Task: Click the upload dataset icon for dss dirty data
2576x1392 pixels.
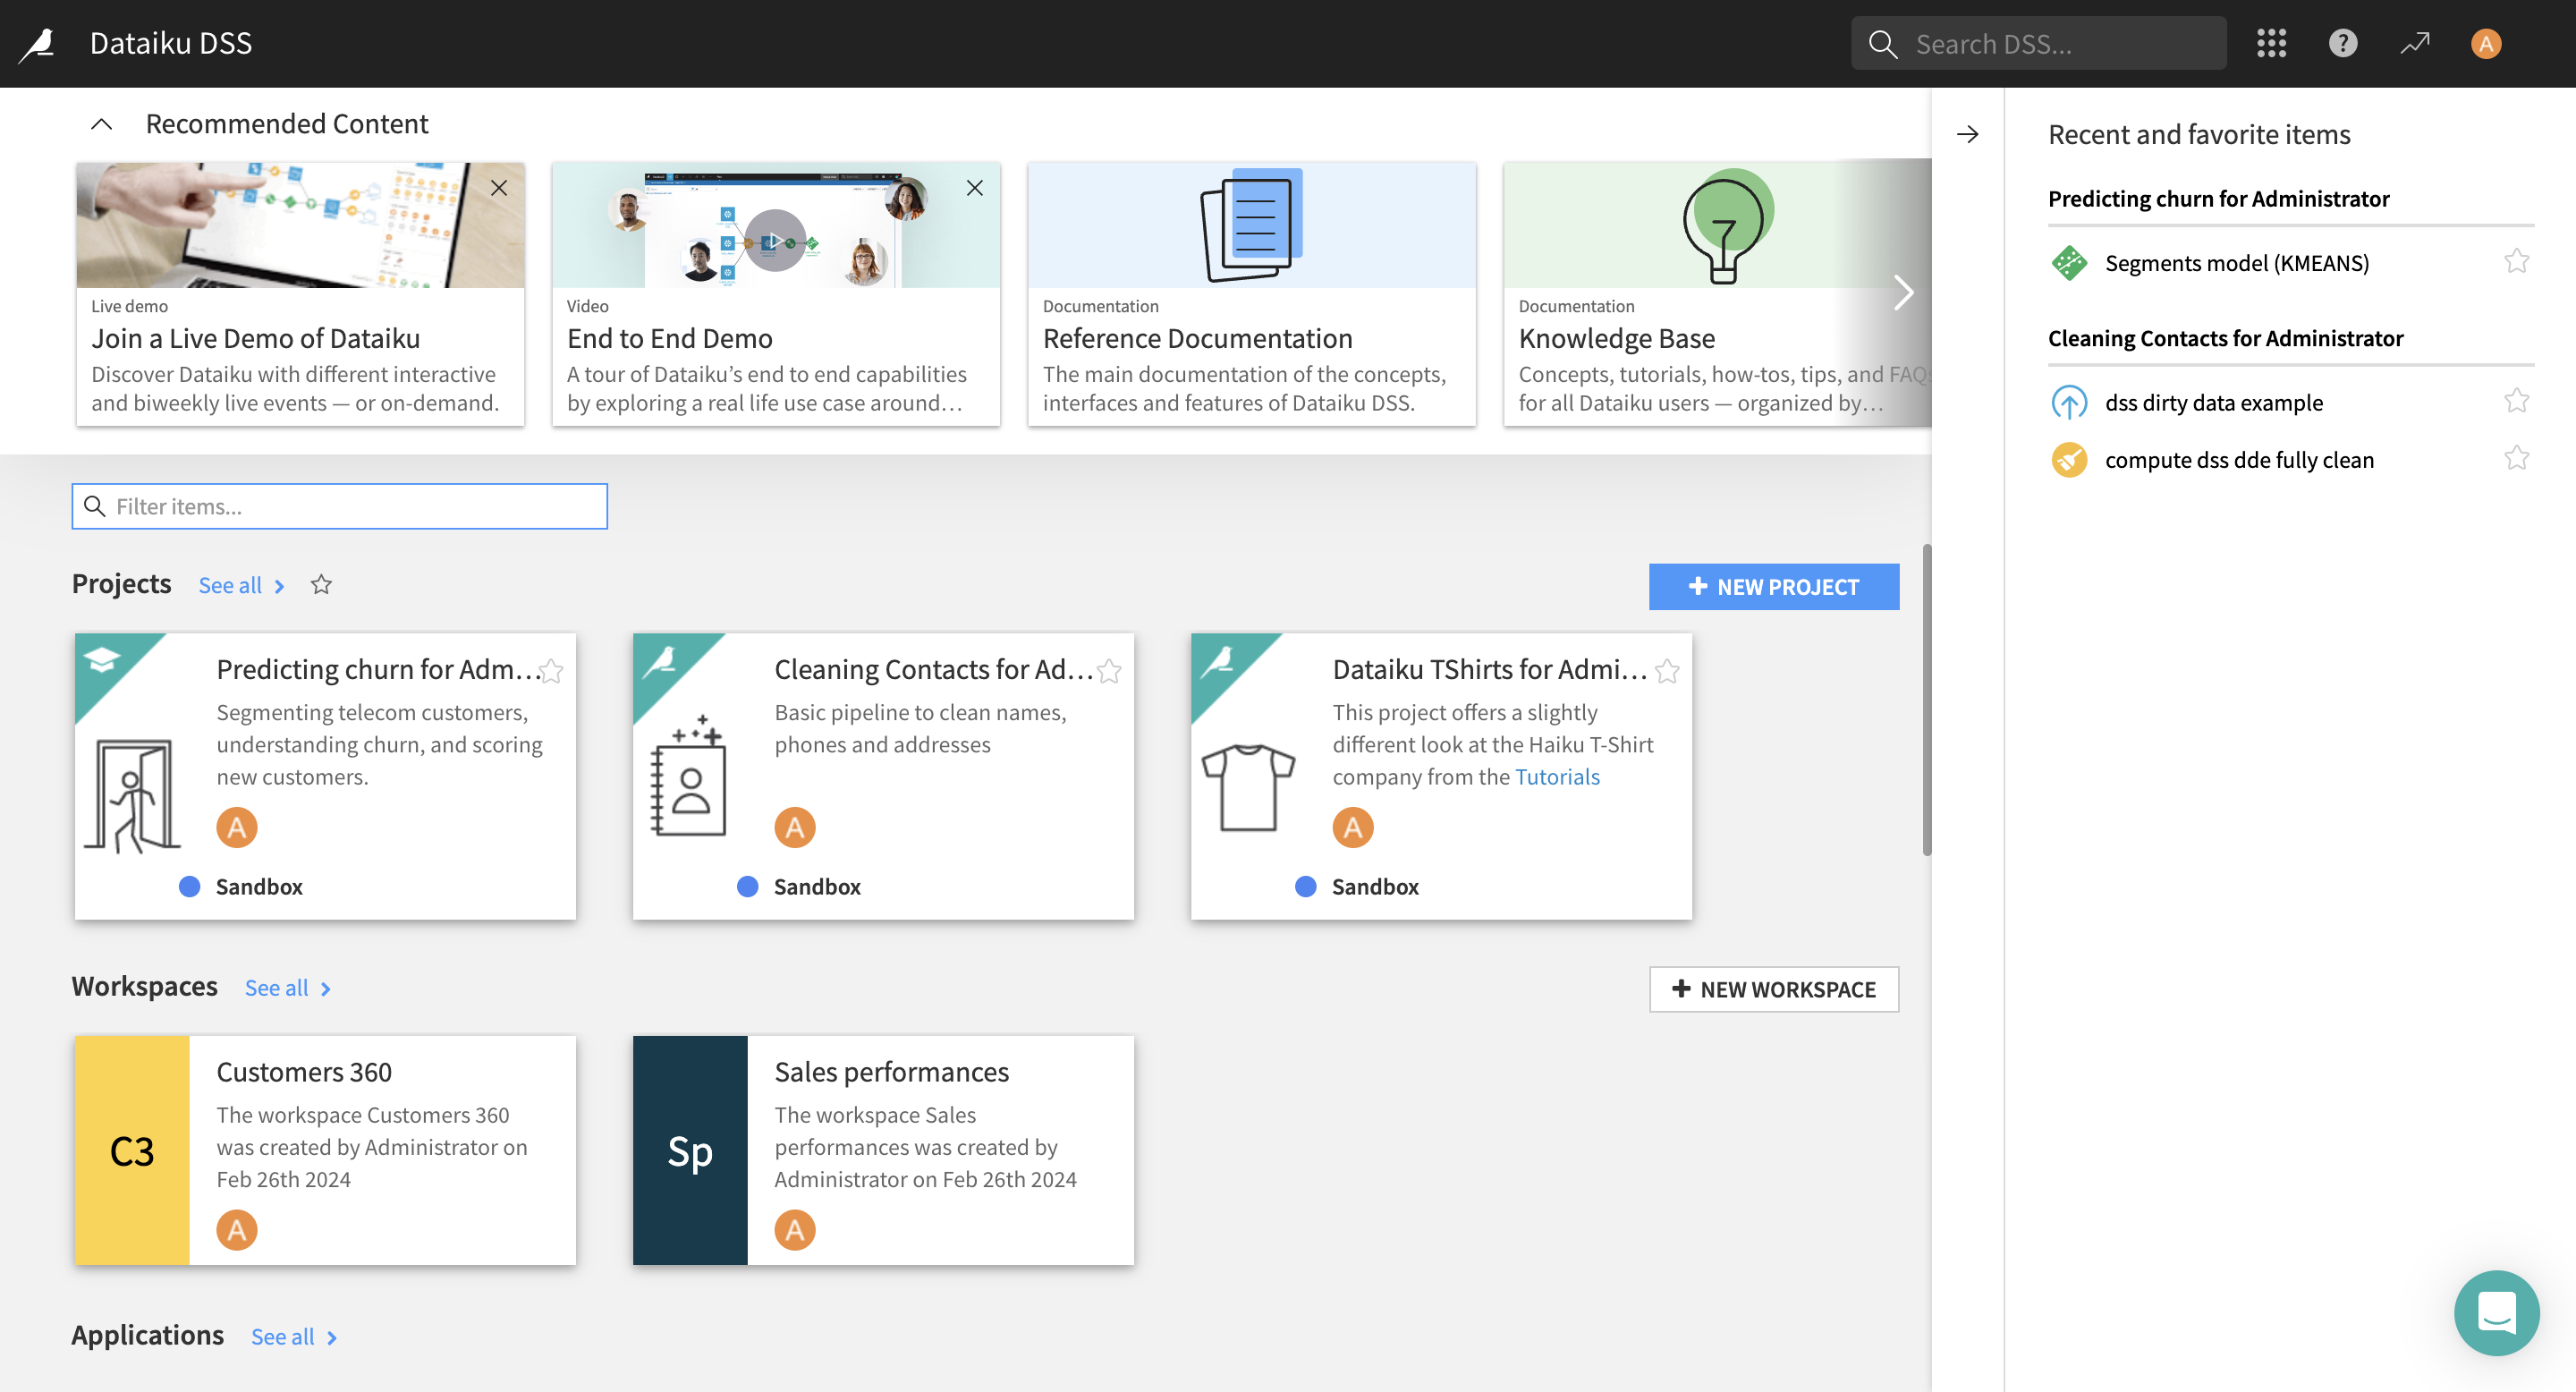Action: tap(2069, 402)
